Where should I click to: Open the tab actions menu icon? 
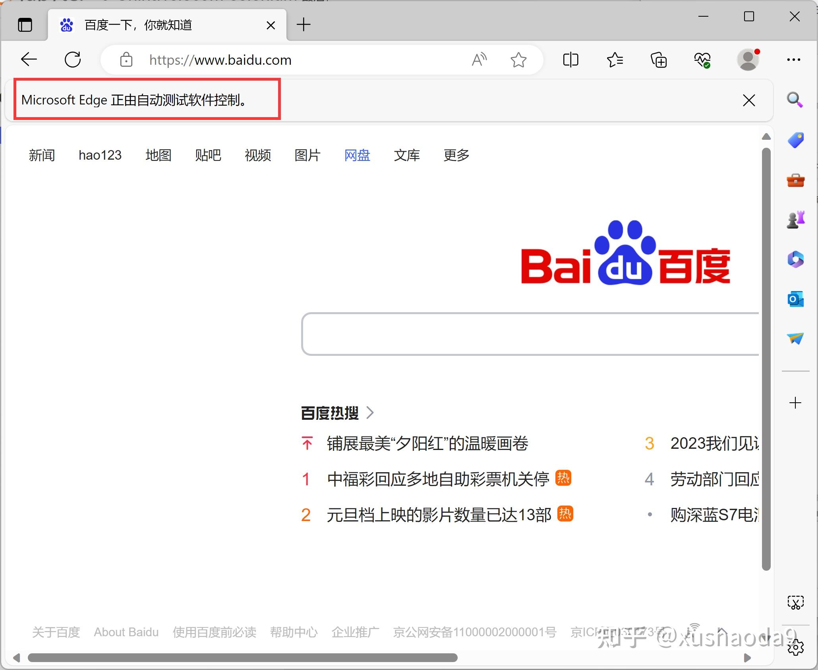tap(25, 25)
